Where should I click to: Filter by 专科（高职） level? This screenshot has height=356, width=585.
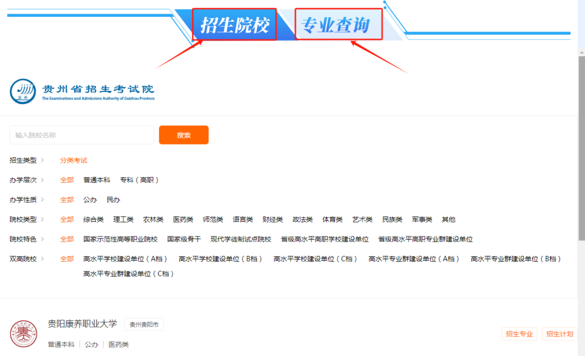pyautogui.click(x=140, y=180)
